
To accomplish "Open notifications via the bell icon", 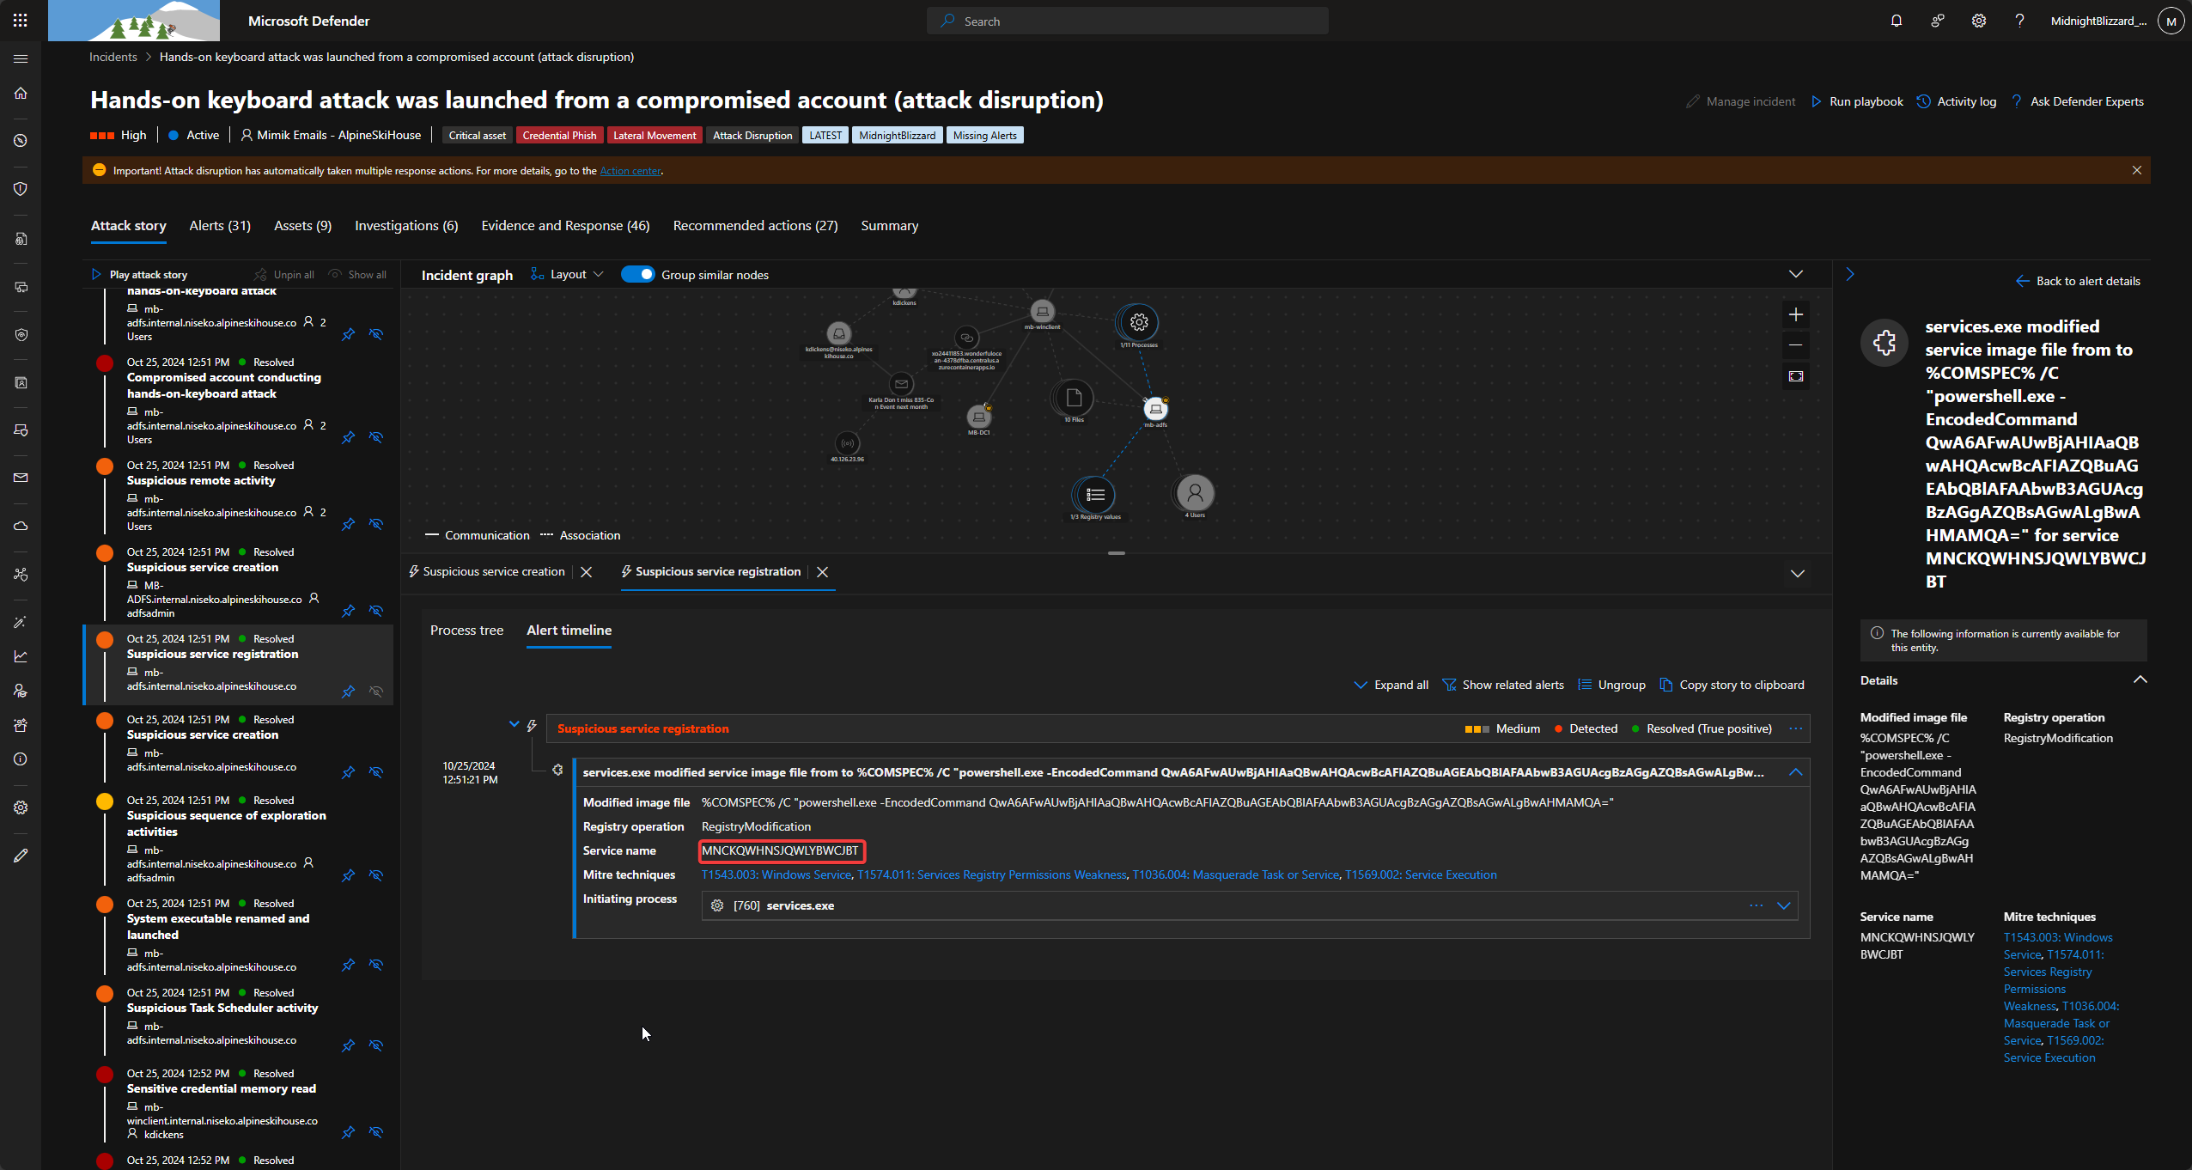I will [x=1896, y=20].
